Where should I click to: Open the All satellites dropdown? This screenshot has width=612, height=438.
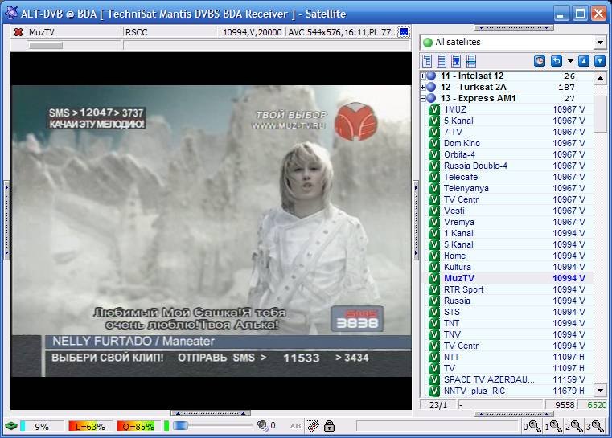coord(600,42)
